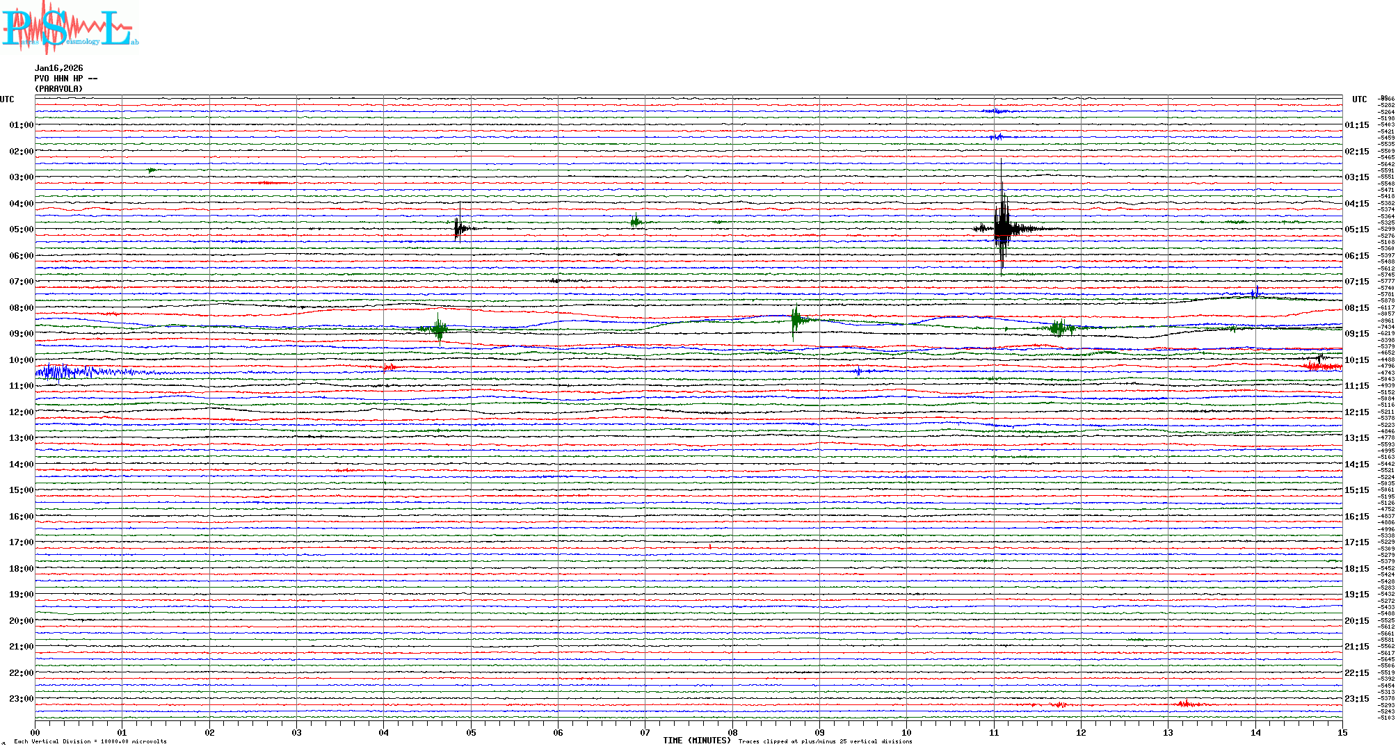Click the green seismic burst near minute 07
The height and width of the screenshot is (751, 1398).
click(x=635, y=222)
